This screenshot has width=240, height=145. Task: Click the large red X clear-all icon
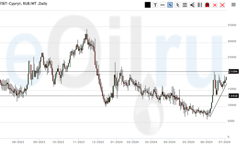[x=222, y=5]
